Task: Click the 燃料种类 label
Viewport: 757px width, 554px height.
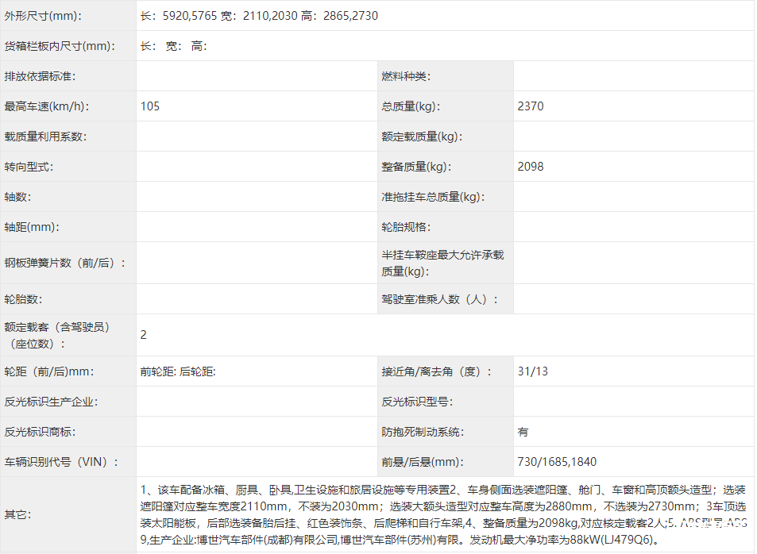Action: click(x=406, y=76)
